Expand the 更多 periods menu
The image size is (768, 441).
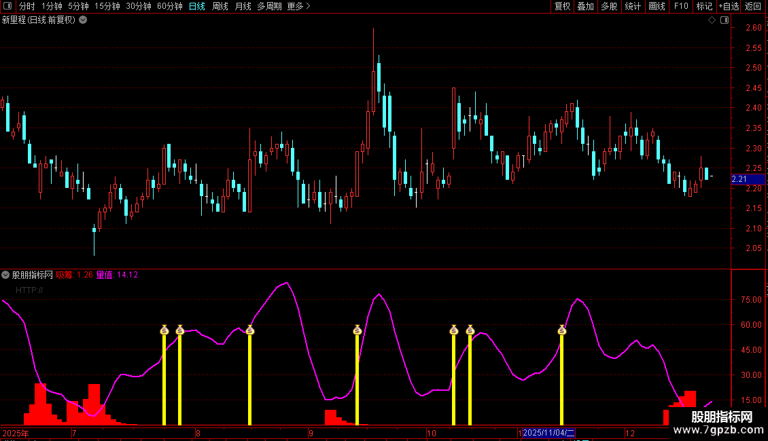click(298, 6)
